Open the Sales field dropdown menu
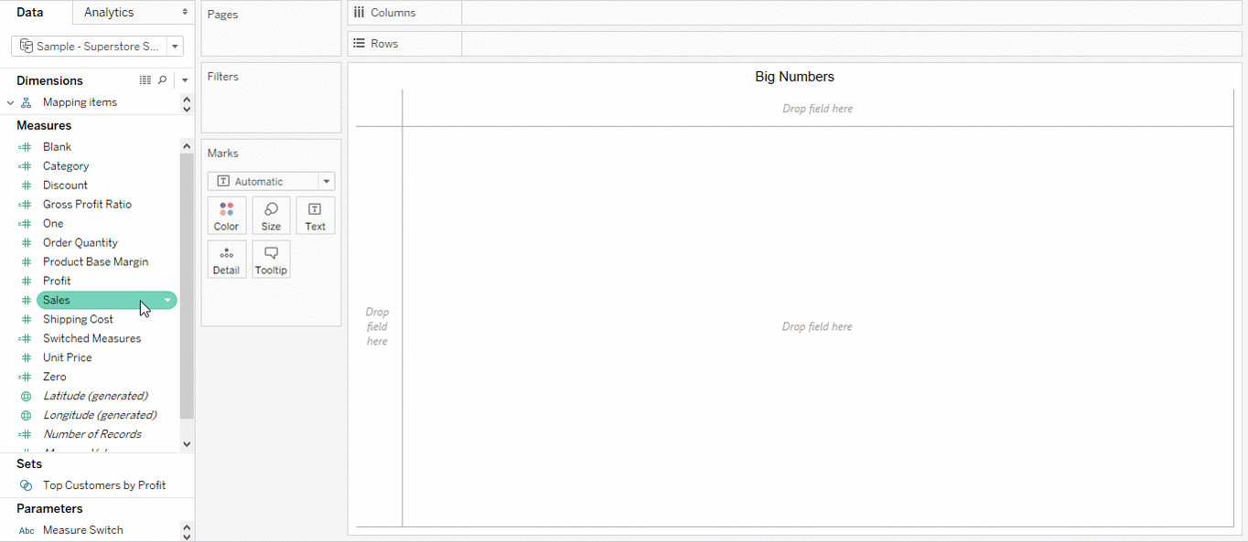1248x542 pixels. tap(167, 300)
